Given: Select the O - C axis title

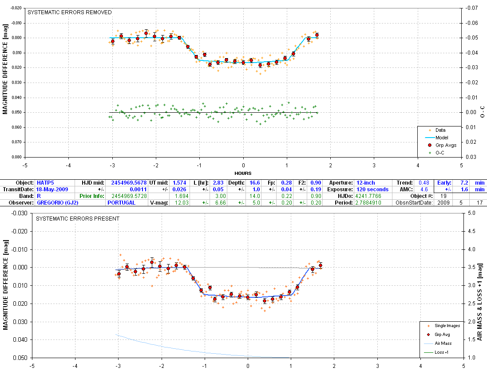Looking at the screenshot, I should pyautogui.click(x=483, y=112).
